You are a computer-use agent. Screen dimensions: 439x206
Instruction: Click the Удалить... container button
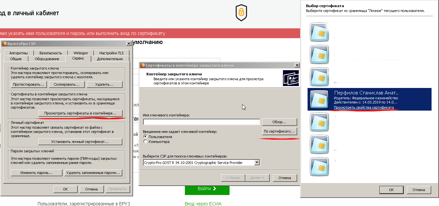[x=105, y=84]
